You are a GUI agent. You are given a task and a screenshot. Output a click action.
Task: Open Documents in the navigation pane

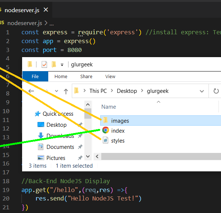[60, 147]
